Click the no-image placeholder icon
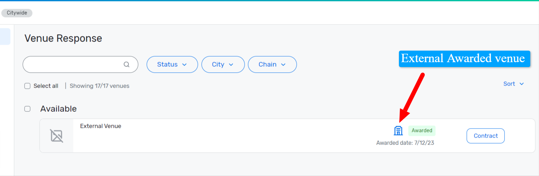The width and height of the screenshot is (539, 176). click(57, 136)
